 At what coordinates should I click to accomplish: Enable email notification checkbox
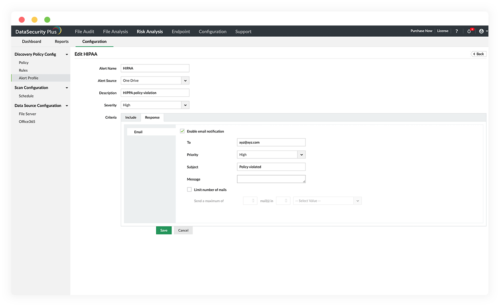182,131
